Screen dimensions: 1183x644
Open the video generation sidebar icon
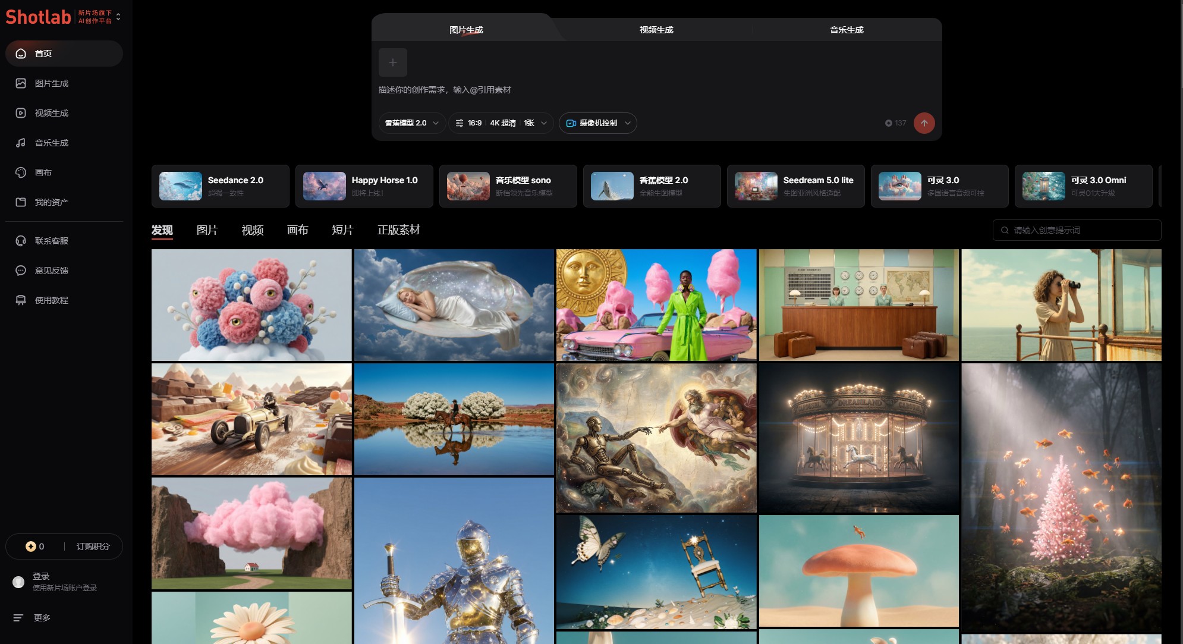[21, 113]
